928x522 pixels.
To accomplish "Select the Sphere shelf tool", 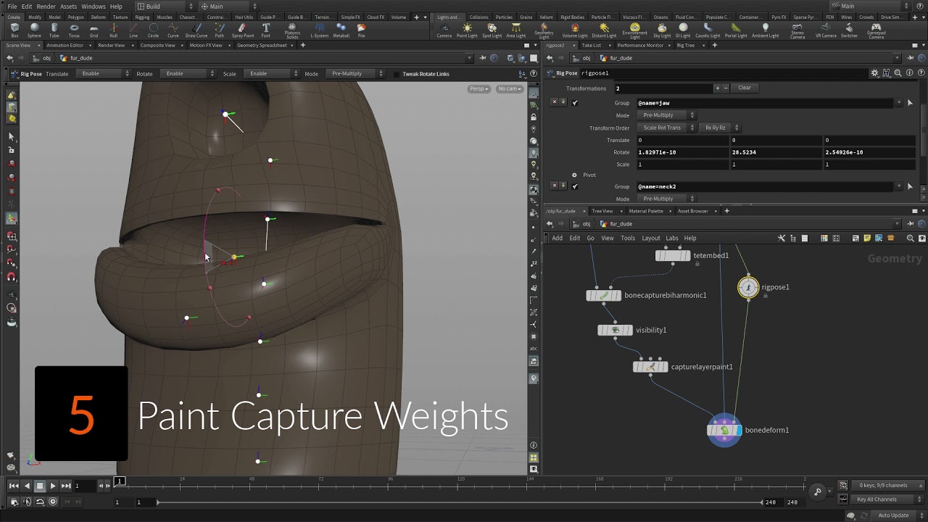I will 34,30.
